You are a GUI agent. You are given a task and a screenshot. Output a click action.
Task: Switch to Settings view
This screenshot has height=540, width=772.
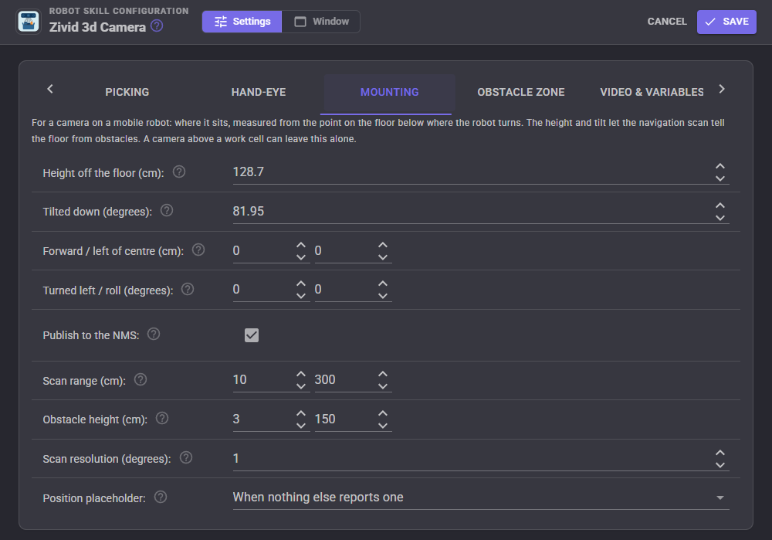(242, 22)
